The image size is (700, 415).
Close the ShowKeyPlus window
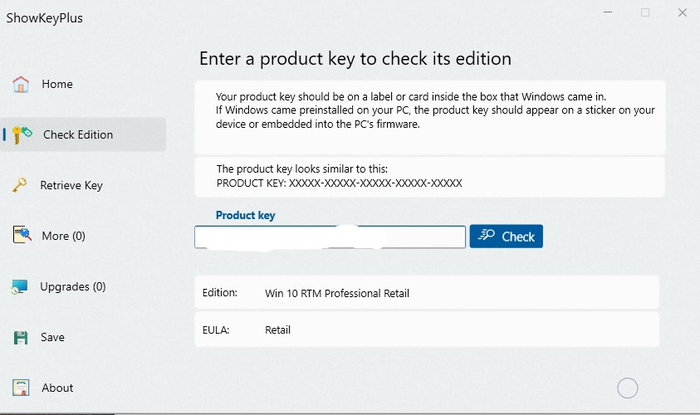point(683,12)
